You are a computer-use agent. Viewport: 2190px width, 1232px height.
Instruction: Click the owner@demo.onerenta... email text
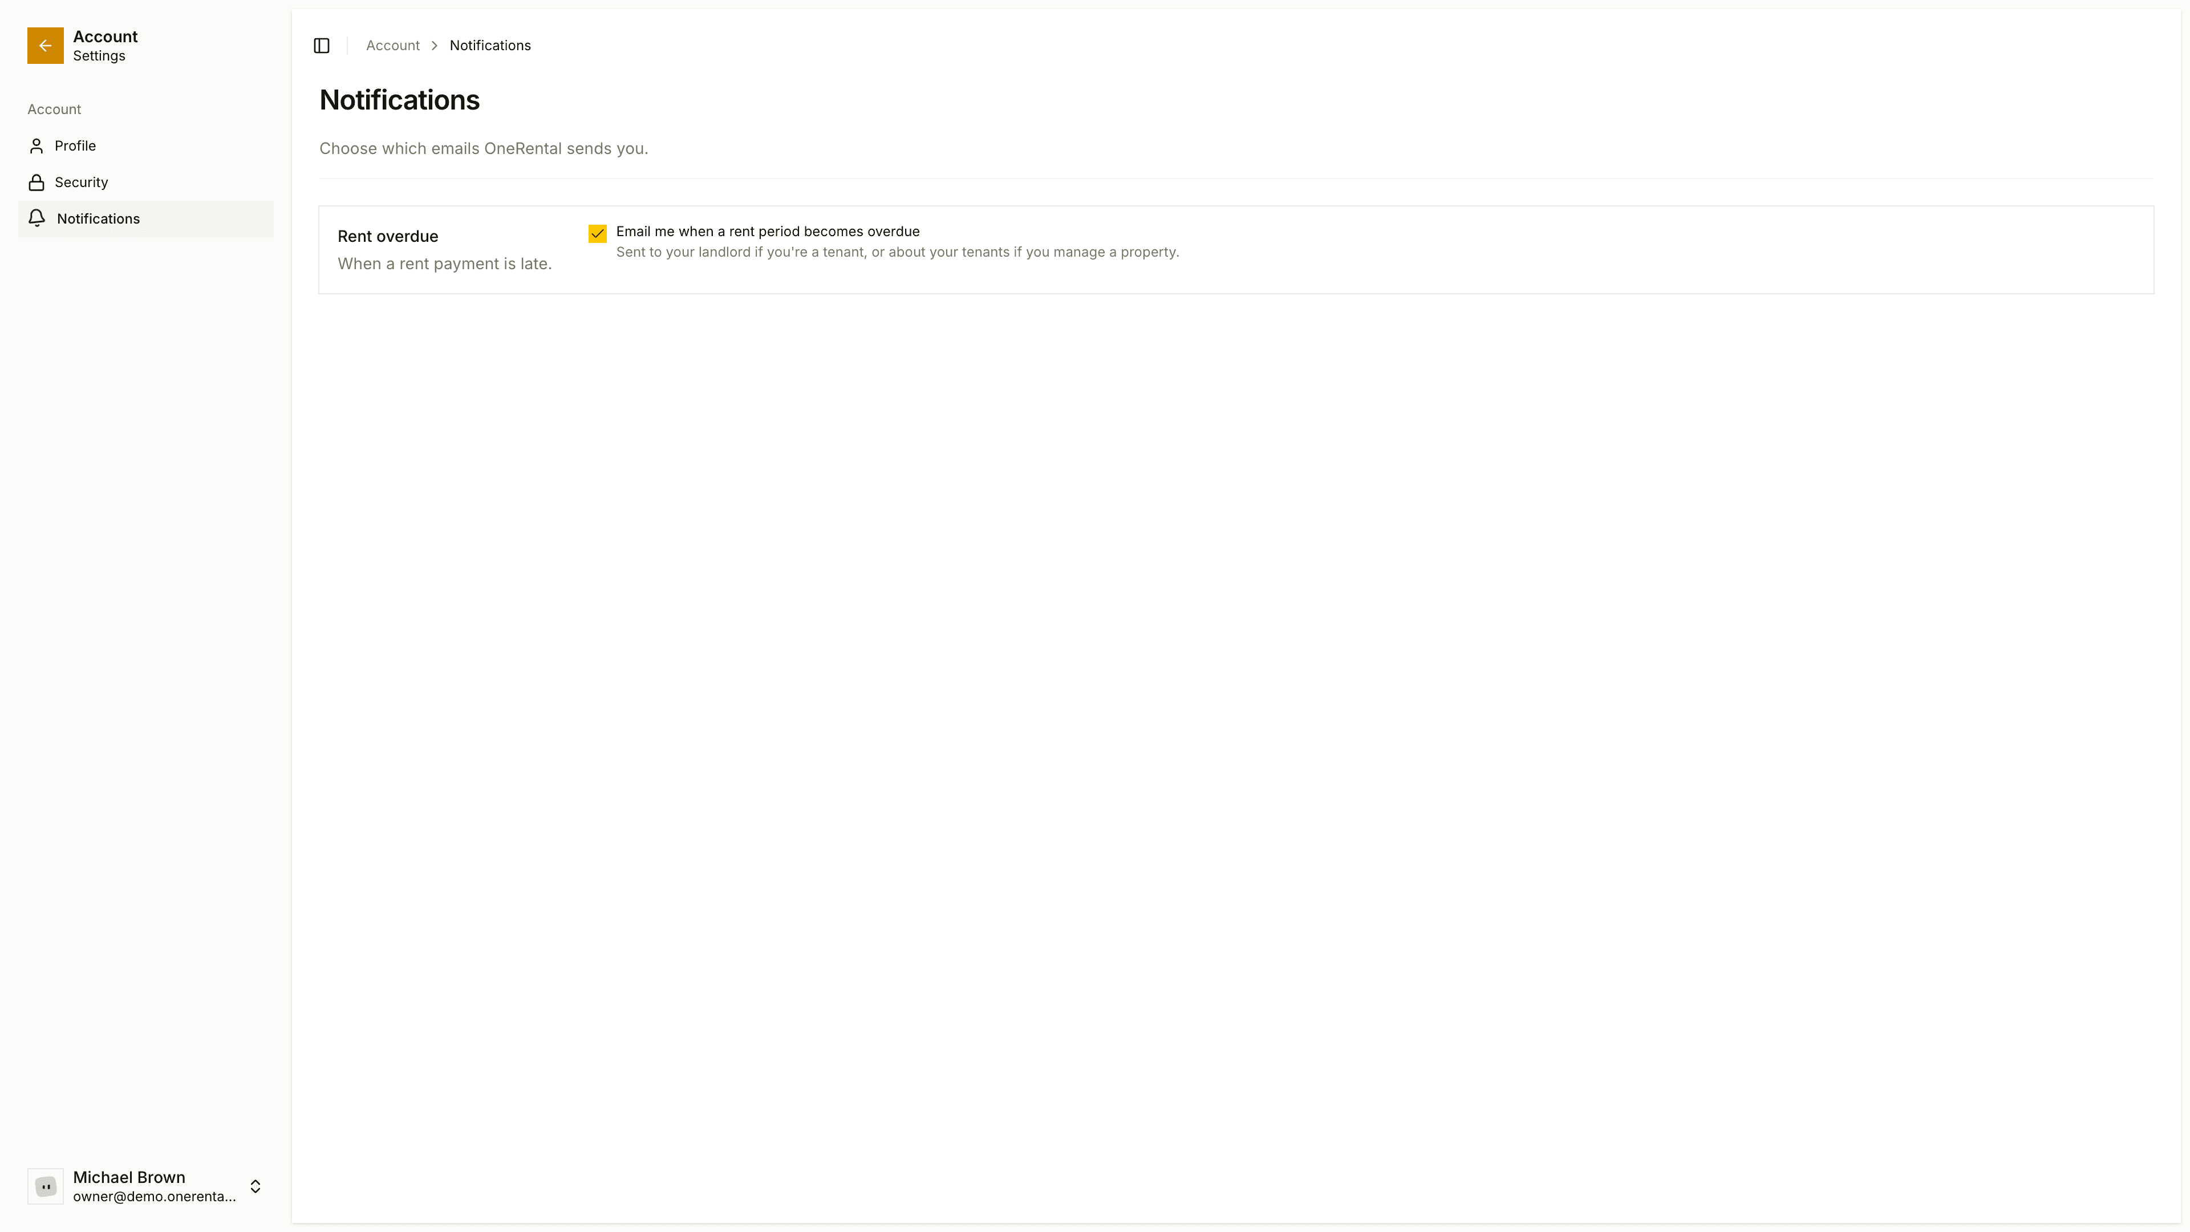(155, 1197)
